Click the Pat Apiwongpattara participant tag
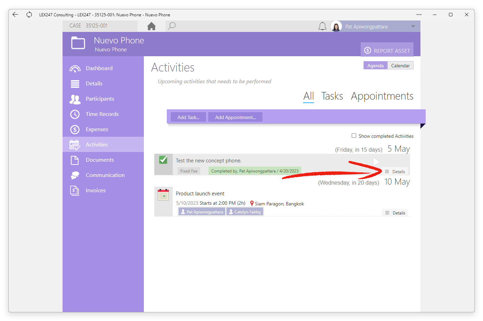The image size is (483, 321). pos(202,212)
